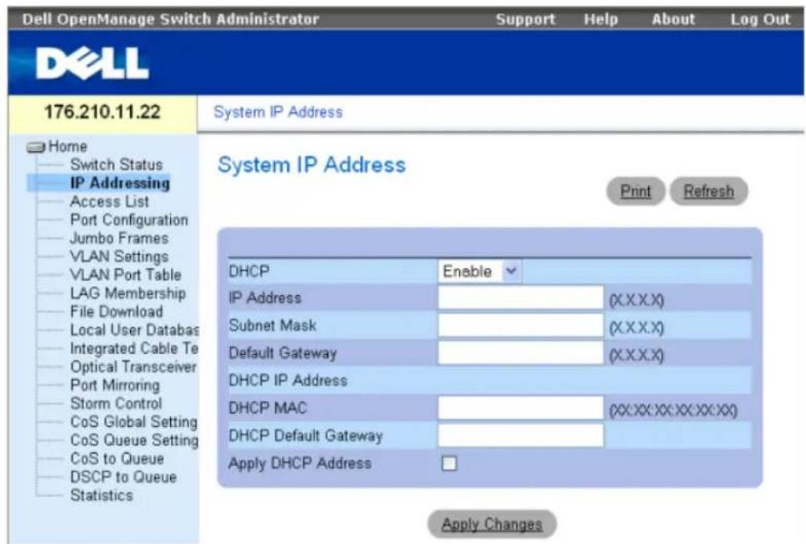Screen dimensions: 806x544
Task: Click the System IP Address breadcrumb
Action: 278,112
